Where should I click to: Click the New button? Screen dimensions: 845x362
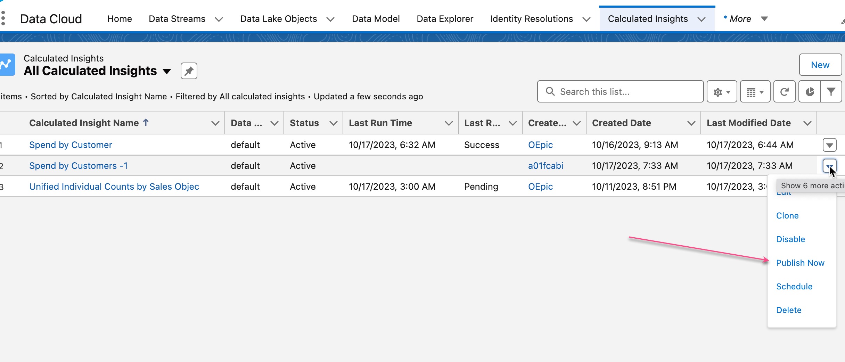tap(820, 65)
